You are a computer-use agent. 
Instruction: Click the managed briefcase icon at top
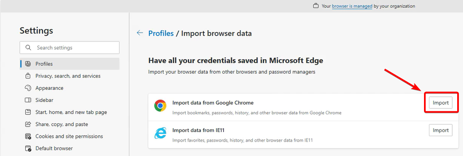(316, 6)
